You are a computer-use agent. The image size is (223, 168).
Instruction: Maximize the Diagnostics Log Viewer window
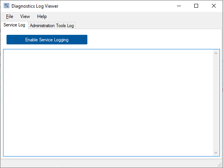[x=196, y=6]
